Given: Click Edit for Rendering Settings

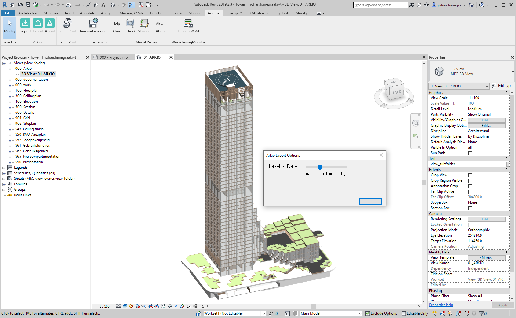Looking at the screenshot, I should (x=486, y=219).
